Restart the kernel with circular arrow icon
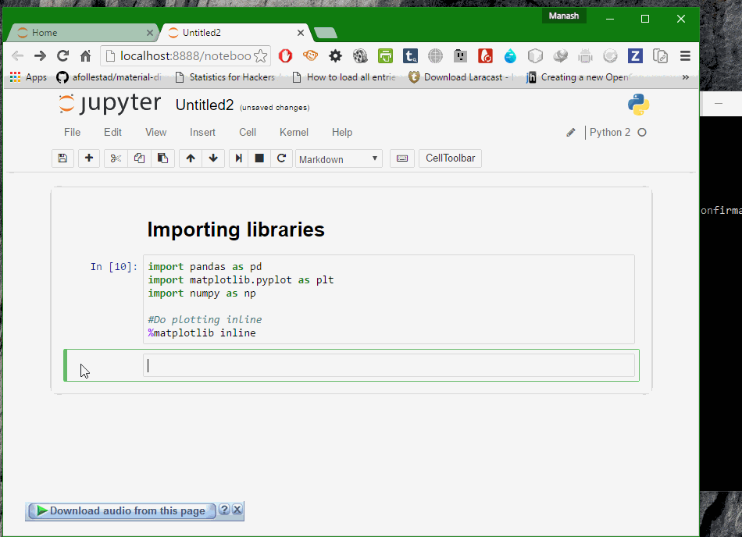Screen dimensions: 742x537 click(282, 158)
